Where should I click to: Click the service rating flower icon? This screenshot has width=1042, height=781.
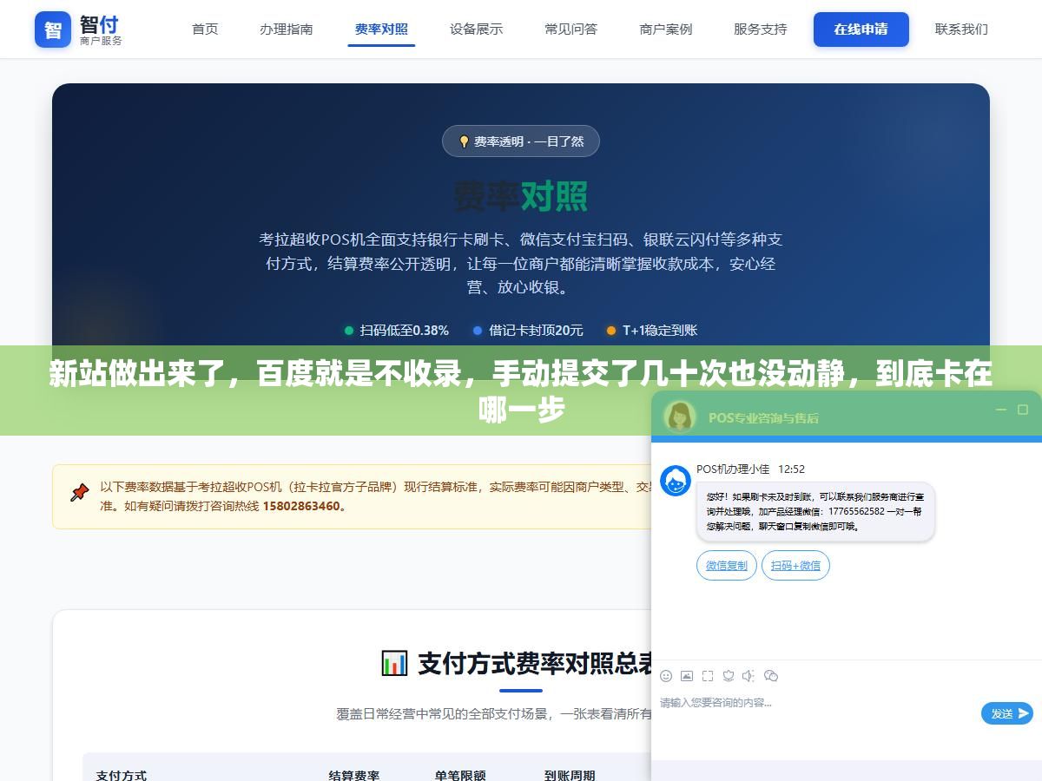(729, 676)
